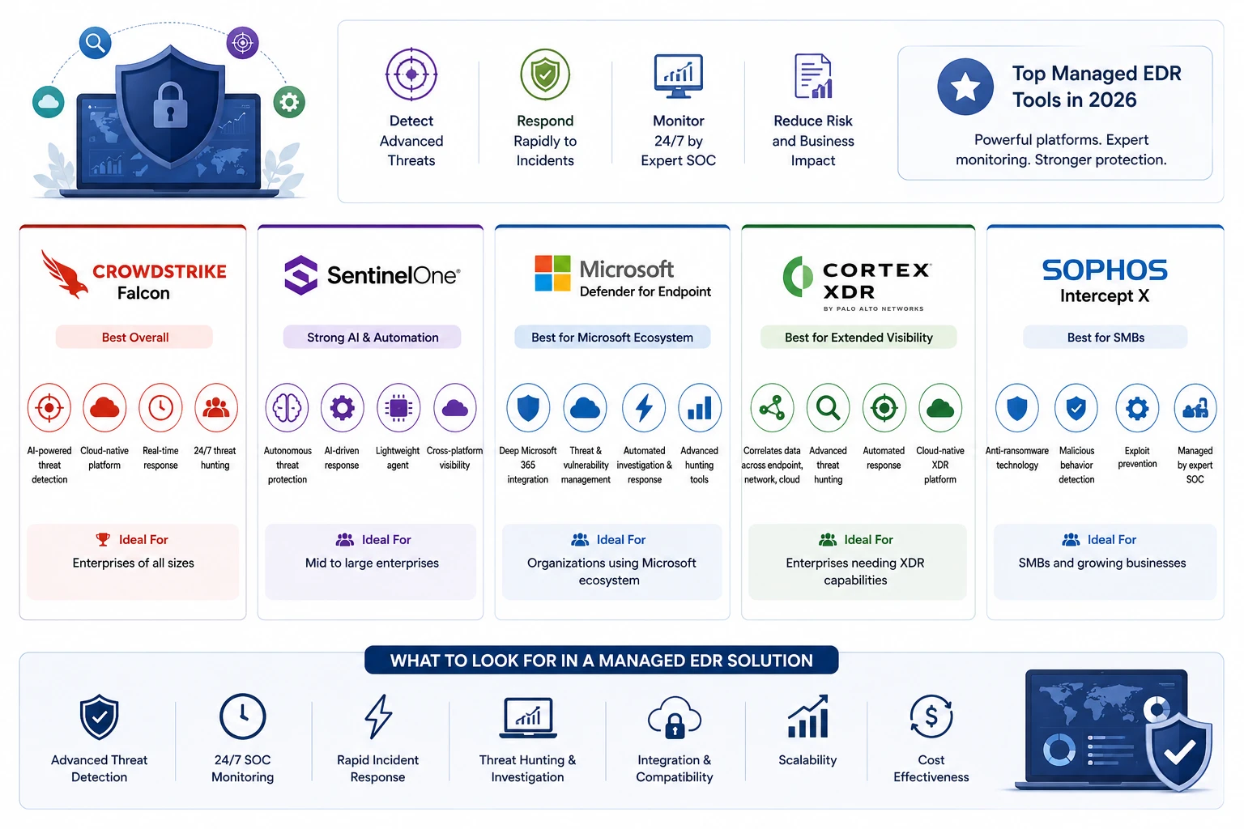Click the people icon in Sophos Ideal For

[x=1071, y=539]
